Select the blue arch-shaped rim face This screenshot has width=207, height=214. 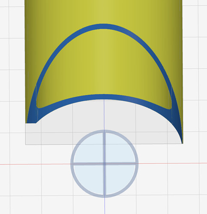(104, 27)
